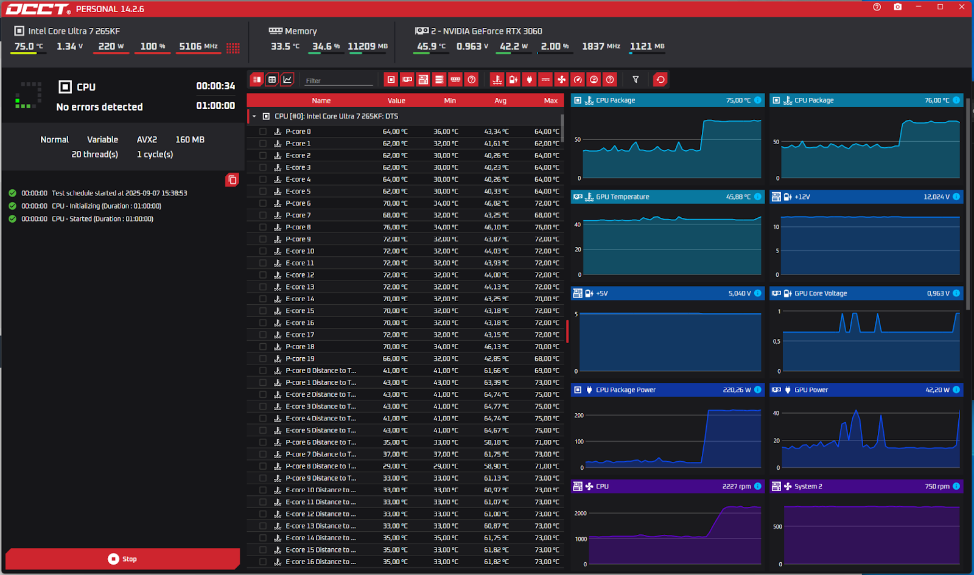Viewport: 974px width, 575px height.
Task: Toggle the motherboard sensors filter icon
Action: coord(423,80)
